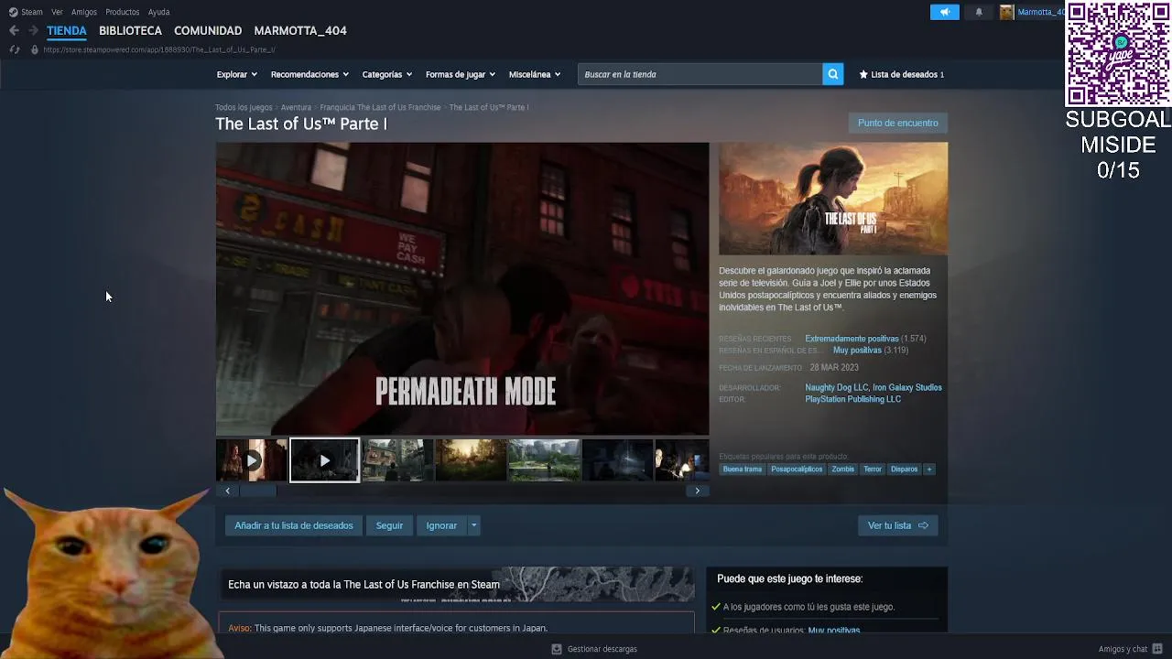
Task: Click the Ver tu lista button
Action: (897, 525)
